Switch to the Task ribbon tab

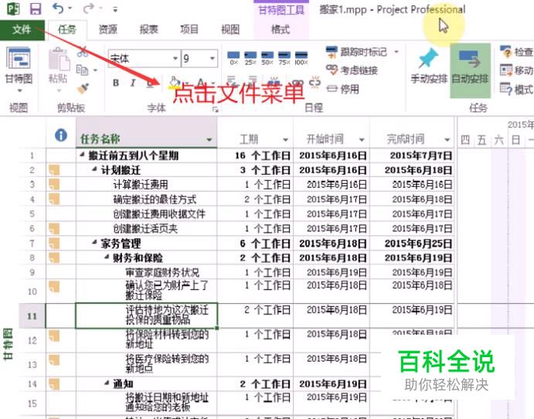pyautogui.click(x=67, y=30)
